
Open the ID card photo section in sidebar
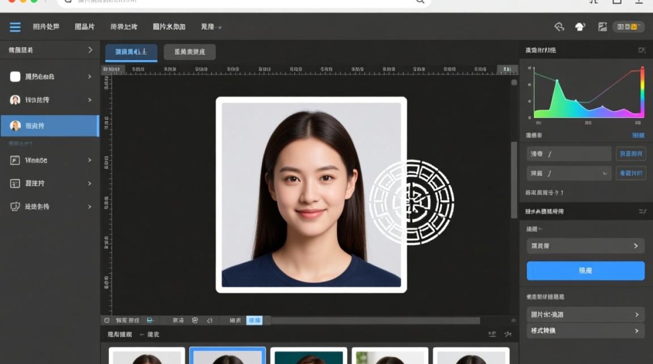pos(49,183)
